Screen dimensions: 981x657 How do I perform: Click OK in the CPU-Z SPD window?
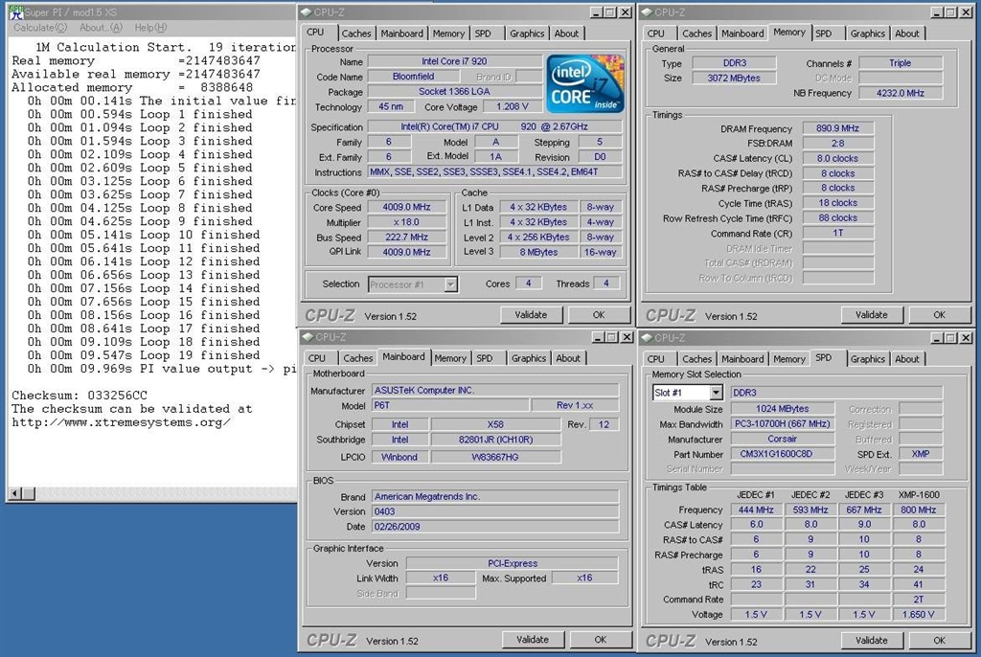pyautogui.click(x=939, y=640)
